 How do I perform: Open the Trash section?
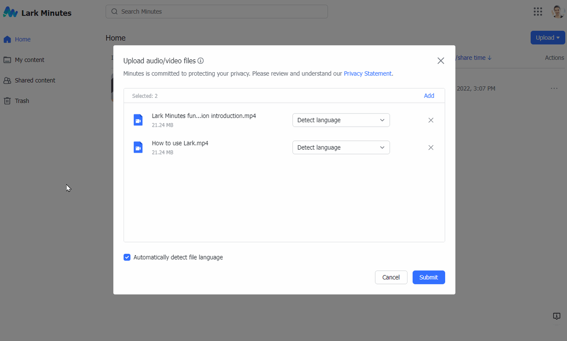22,101
